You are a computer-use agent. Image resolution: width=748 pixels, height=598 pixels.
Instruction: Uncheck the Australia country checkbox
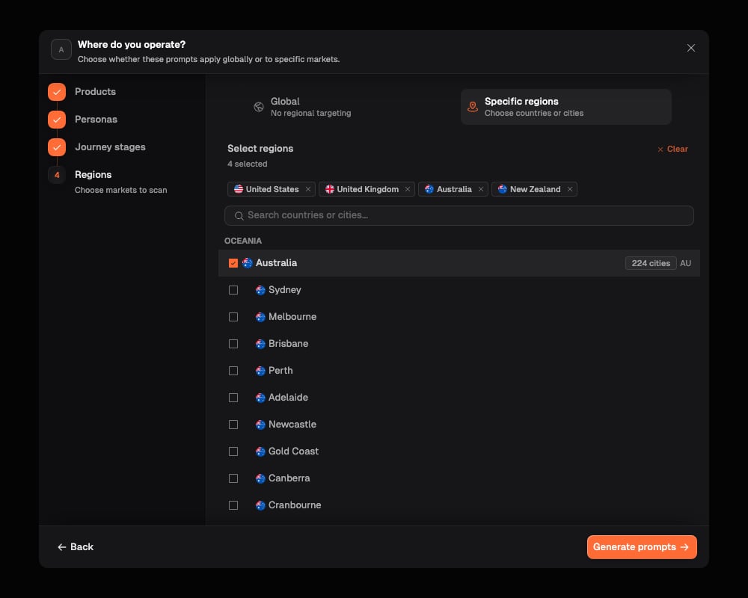233,263
